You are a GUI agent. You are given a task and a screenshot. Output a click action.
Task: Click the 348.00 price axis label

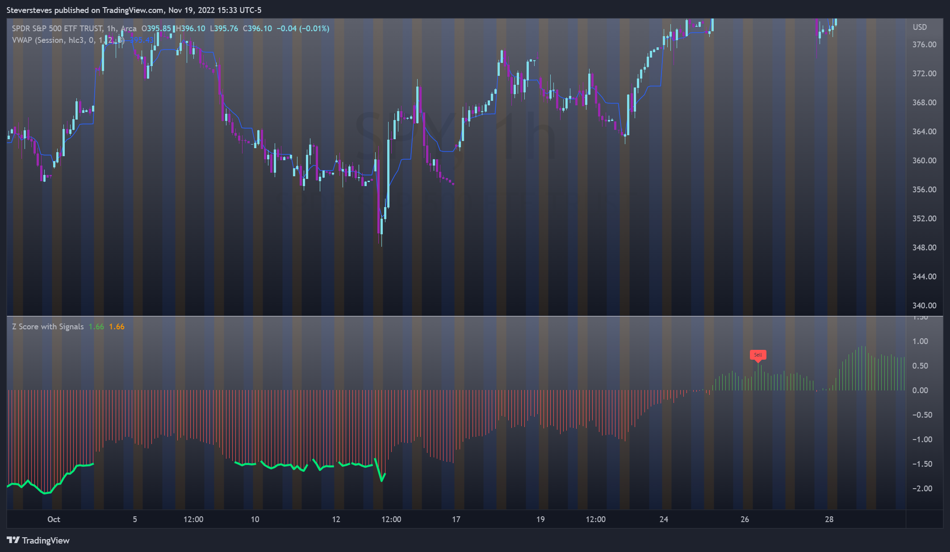[x=924, y=248]
